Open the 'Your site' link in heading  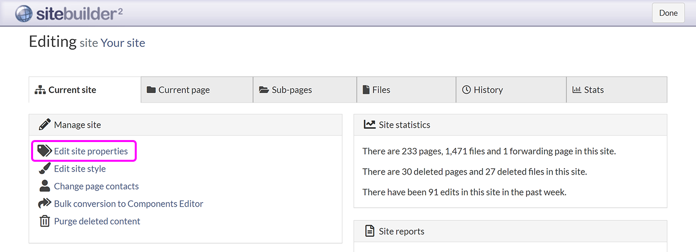tap(122, 43)
